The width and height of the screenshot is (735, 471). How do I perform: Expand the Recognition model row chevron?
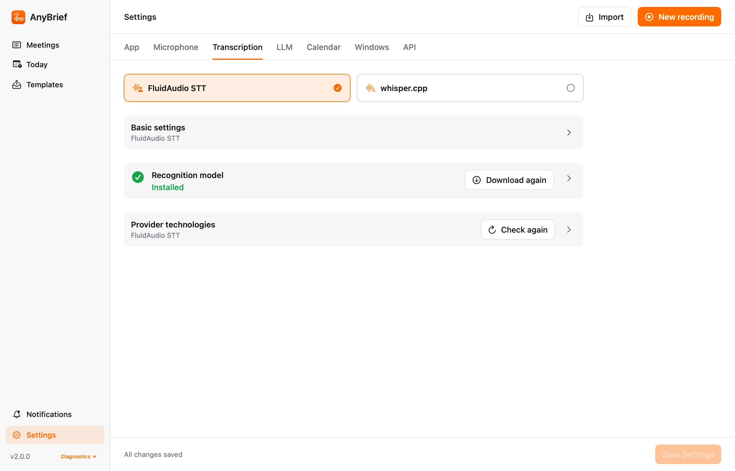click(x=569, y=178)
